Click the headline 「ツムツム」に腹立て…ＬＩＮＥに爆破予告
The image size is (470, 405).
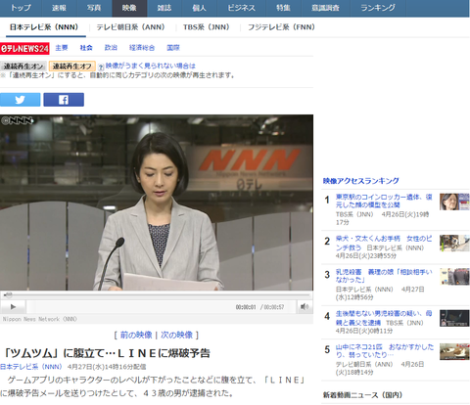[106, 353]
